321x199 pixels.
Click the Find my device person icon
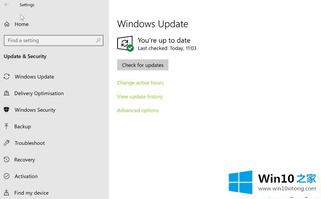[6, 193]
